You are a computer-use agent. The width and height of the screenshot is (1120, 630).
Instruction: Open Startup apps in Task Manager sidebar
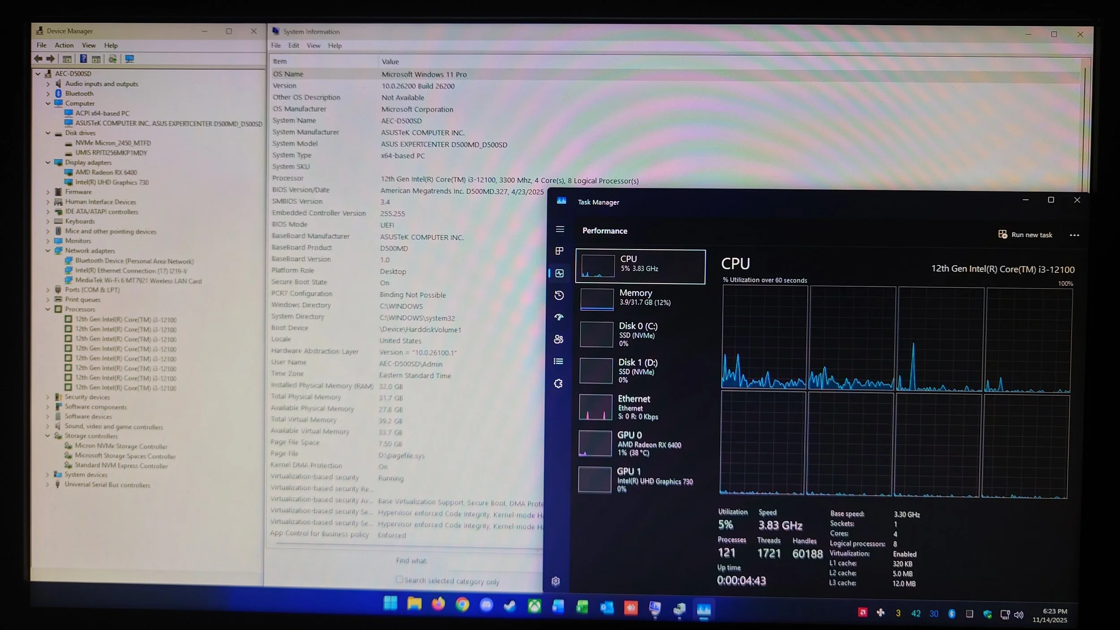tap(559, 317)
